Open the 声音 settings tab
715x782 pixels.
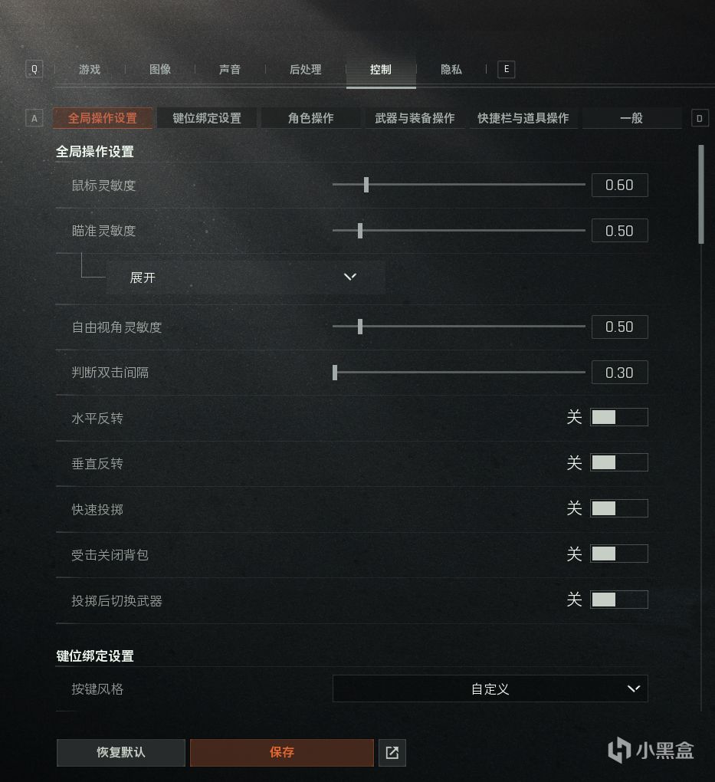coord(230,69)
